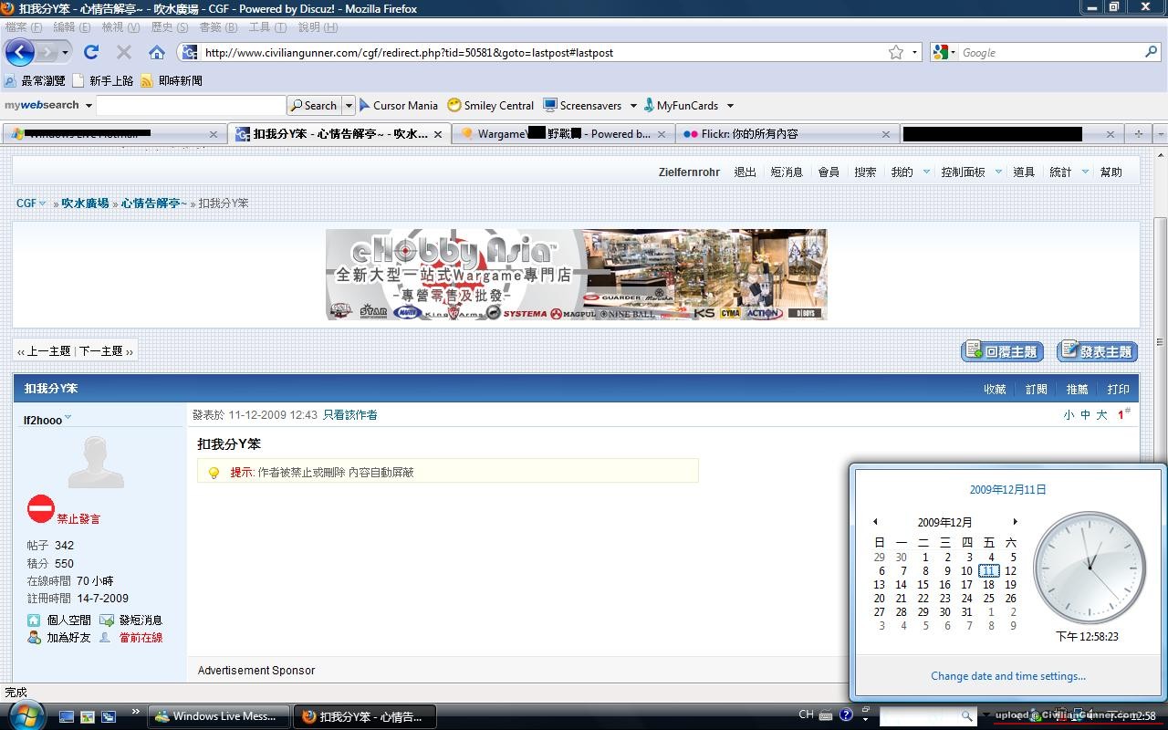Switch to the Flickr tab
Screen dimensions: 1168x730
point(748,133)
